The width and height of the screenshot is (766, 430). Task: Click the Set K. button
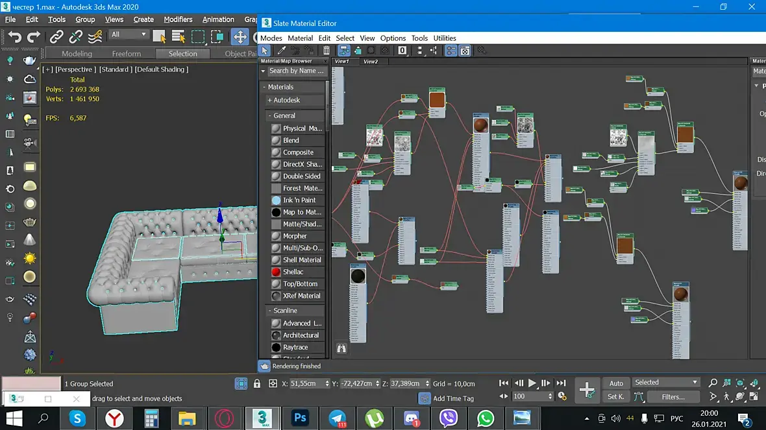pos(616,397)
